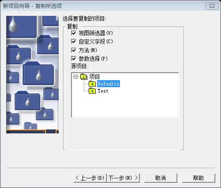Screen dimensions: 221x188
Task: Click the 项目 root folder icon
Action: (x=84, y=77)
